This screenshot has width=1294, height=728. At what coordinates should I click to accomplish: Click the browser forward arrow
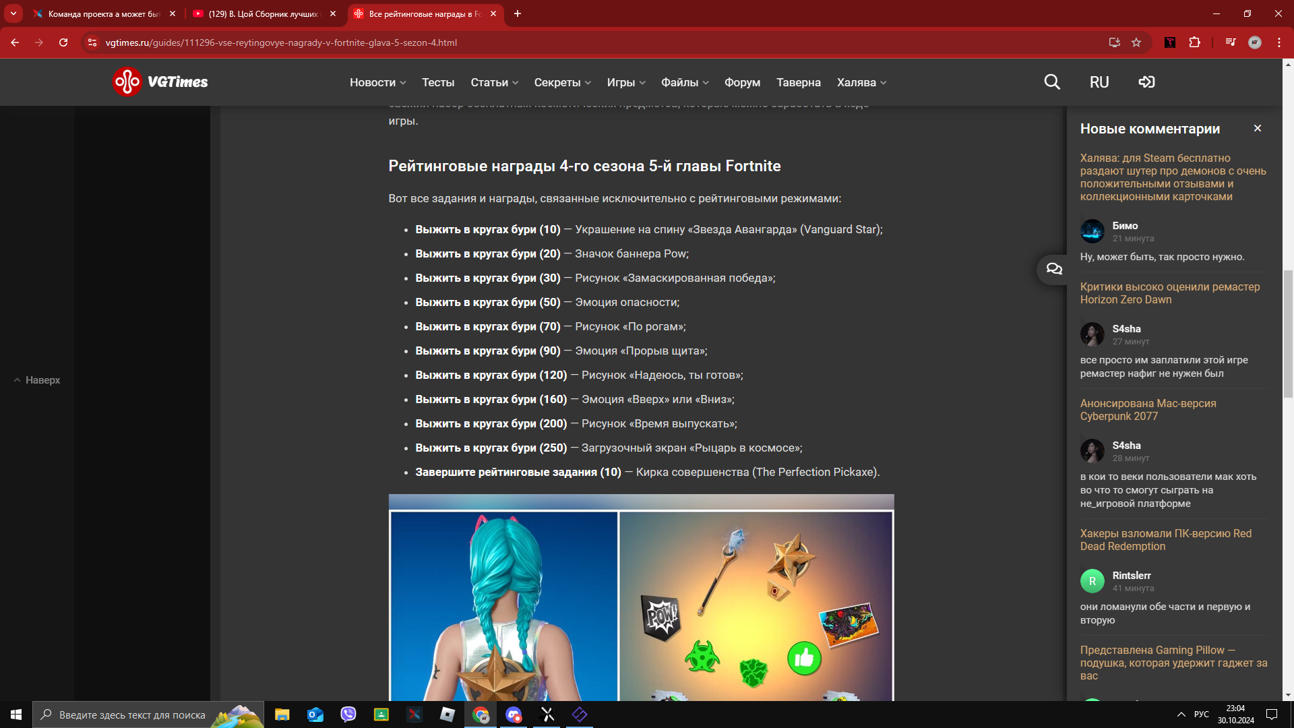coord(39,42)
